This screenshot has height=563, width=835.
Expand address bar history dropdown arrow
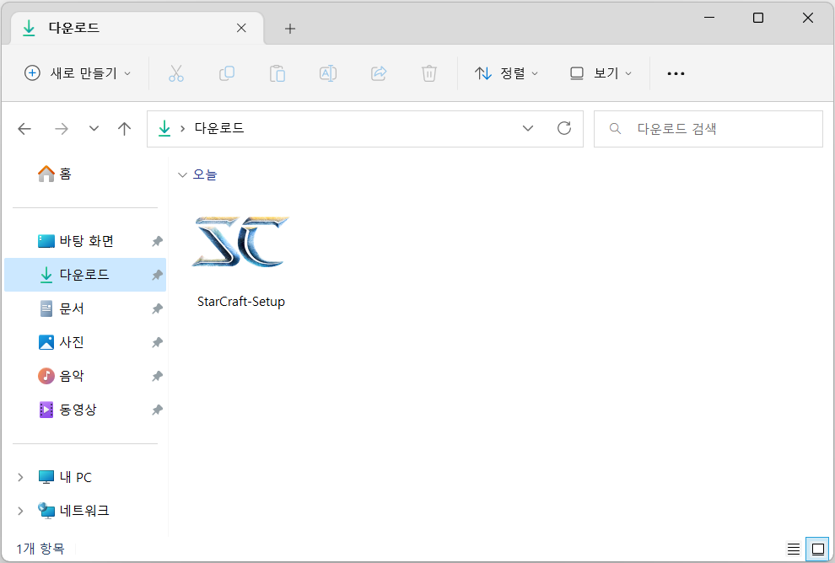pos(528,128)
